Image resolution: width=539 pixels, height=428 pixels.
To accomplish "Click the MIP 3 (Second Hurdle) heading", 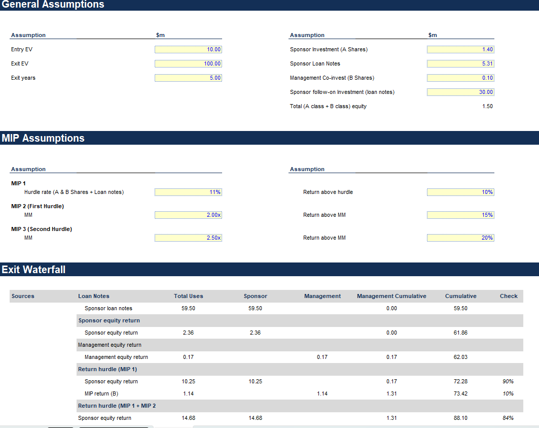I will [x=41, y=229].
